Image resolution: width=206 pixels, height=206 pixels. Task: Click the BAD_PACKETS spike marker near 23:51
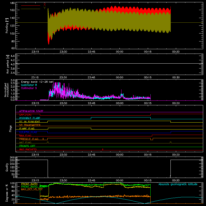pyautogui.click(x=103, y=149)
